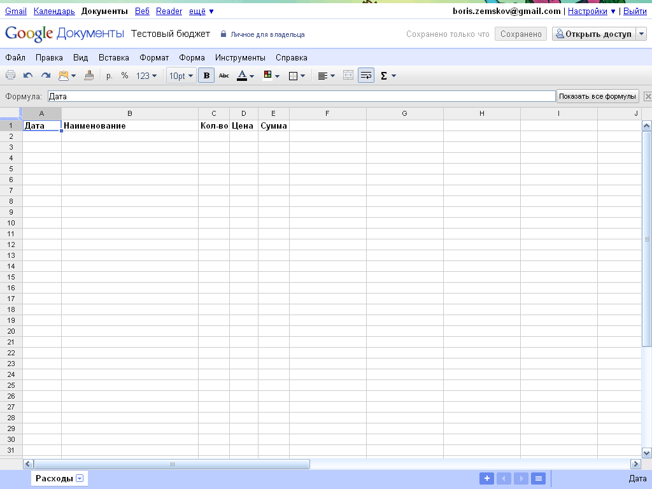652x489 pixels.
Task: Click the merge cells icon
Action: [348, 76]
